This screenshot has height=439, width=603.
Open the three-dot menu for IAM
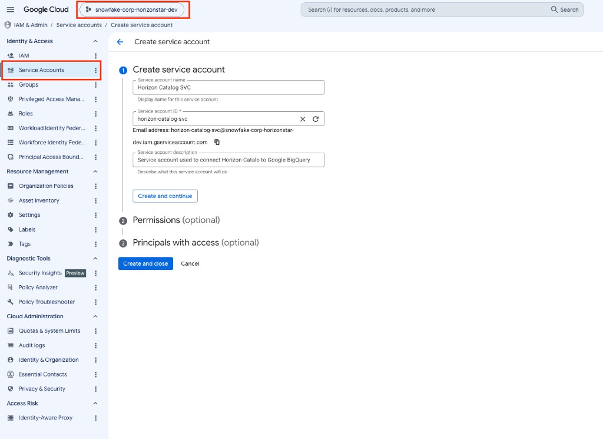tap(96, 56)
